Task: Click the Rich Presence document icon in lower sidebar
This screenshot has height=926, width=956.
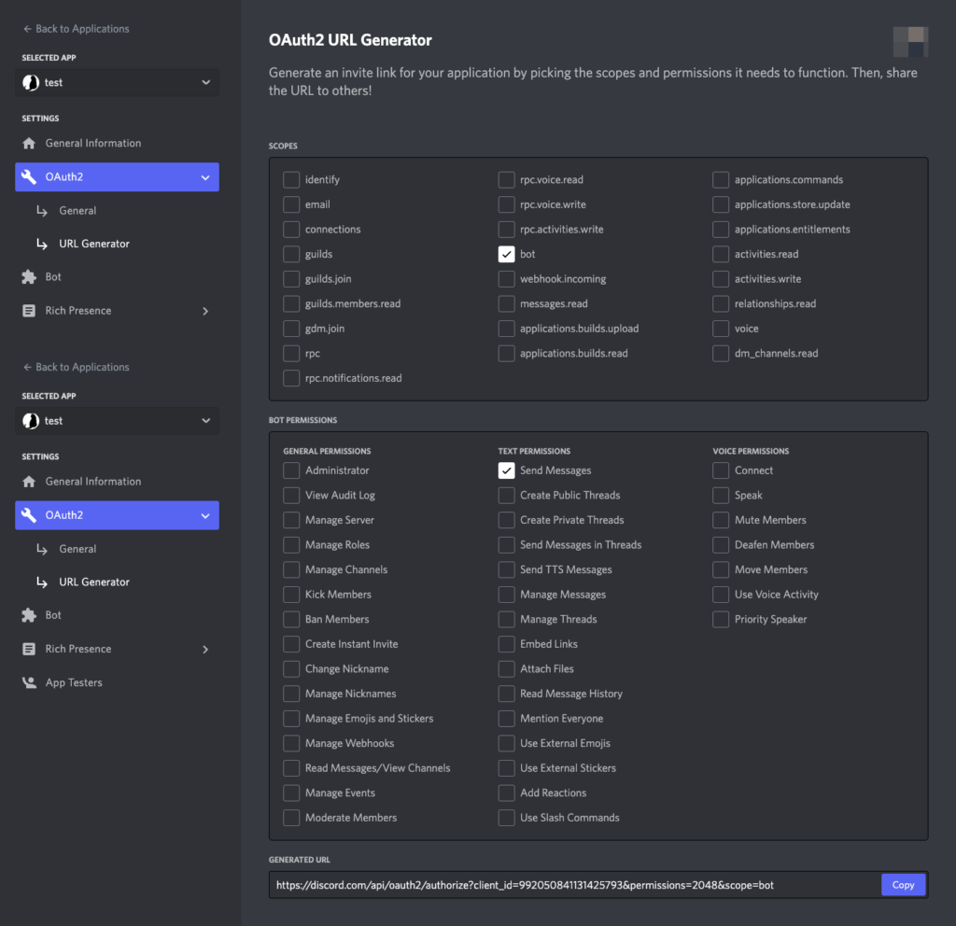Action: (29, 649)
